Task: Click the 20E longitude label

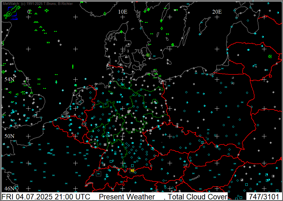Action: click(217, 12)
